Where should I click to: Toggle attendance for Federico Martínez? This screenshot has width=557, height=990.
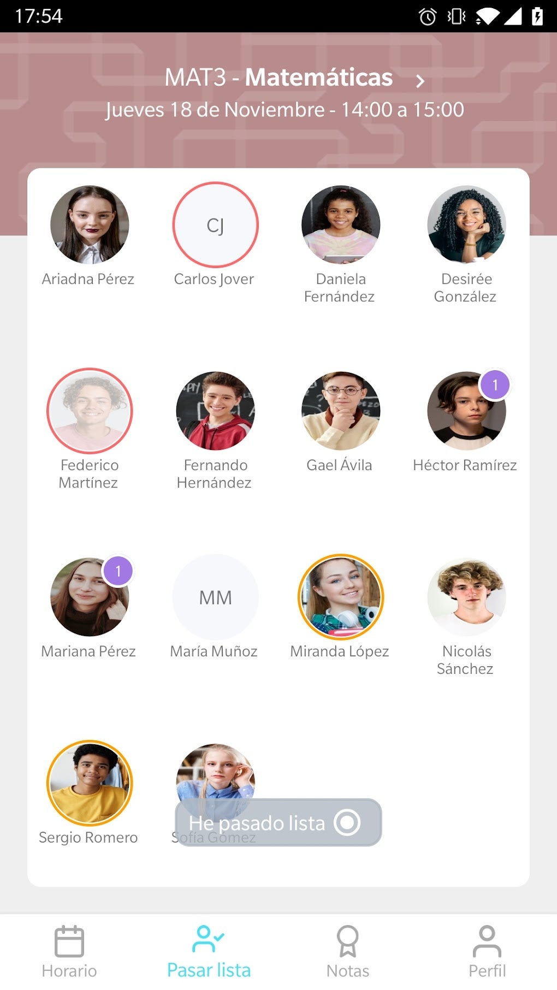click(x=90, y=411)
